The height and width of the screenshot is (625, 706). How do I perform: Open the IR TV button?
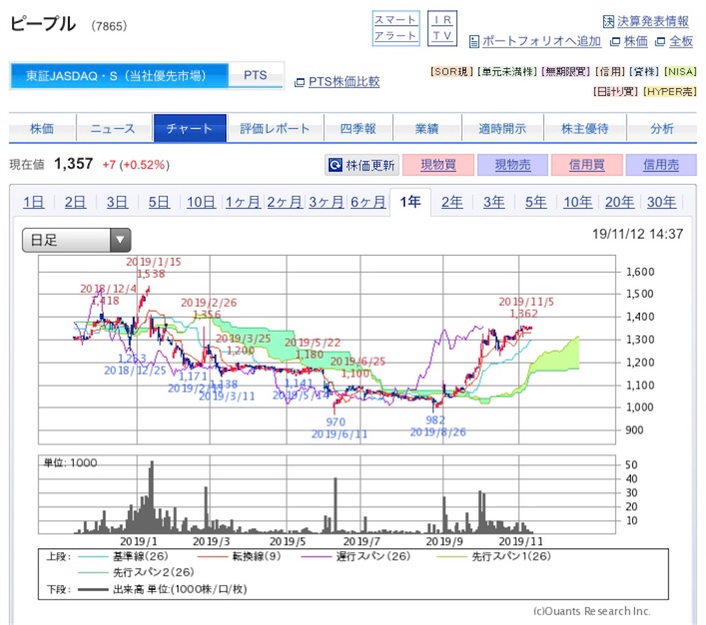(442, 28)
